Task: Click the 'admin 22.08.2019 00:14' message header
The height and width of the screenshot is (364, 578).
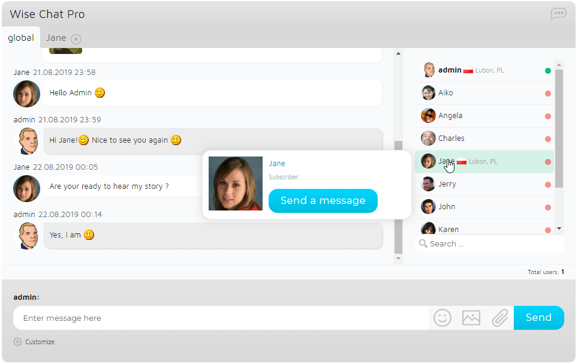Action: pos(58,214)
